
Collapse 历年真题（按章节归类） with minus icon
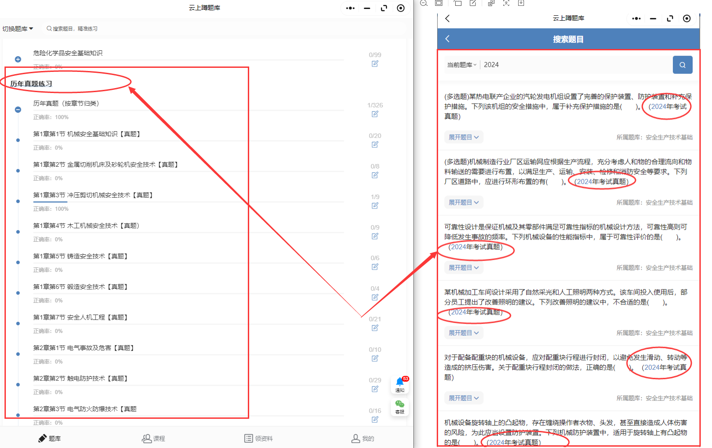point(18,110)
